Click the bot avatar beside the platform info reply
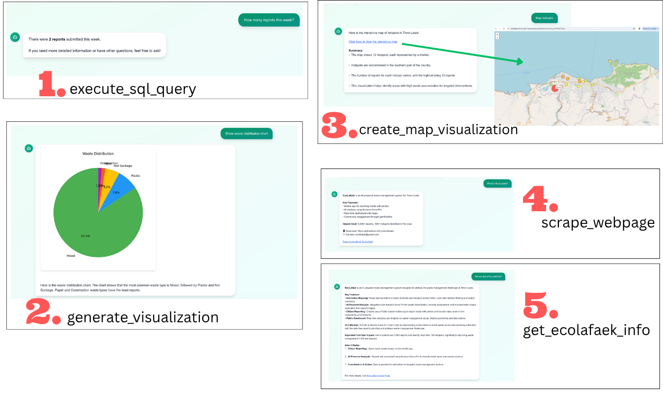The height and width of the screenshot is (393, 663). point(337,286)
